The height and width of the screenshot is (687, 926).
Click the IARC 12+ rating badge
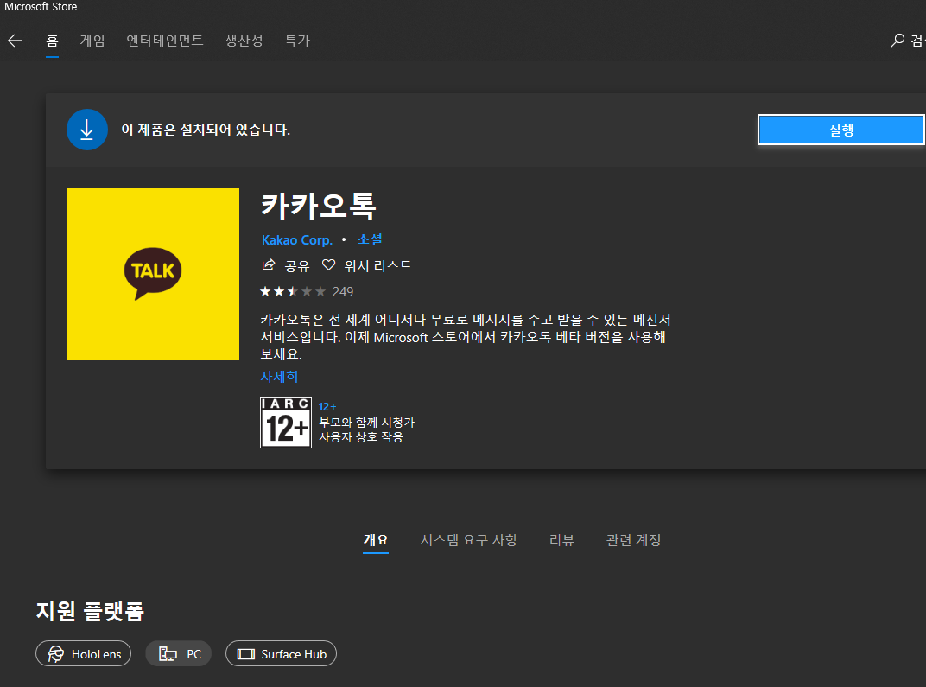tap(286, 423)
